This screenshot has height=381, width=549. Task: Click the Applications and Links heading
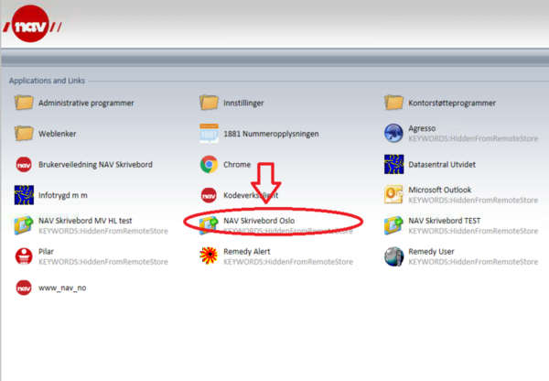point(47,81)
